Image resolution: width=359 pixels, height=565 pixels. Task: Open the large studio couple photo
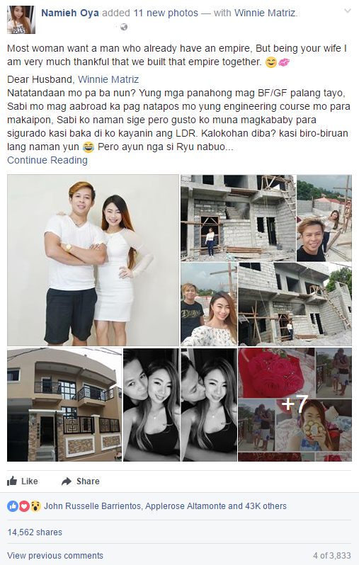(x=93, y=260)
